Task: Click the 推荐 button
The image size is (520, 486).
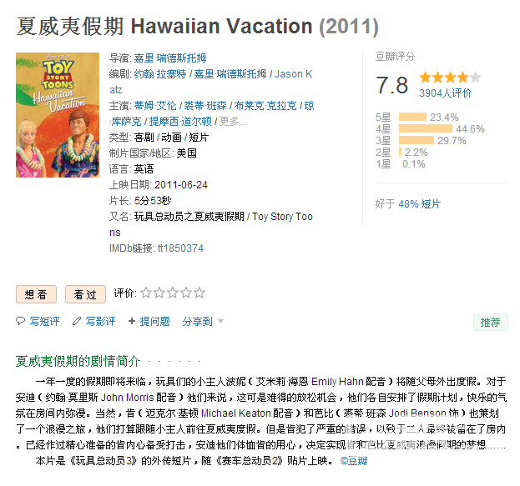Action: click(x=491, y=322)
